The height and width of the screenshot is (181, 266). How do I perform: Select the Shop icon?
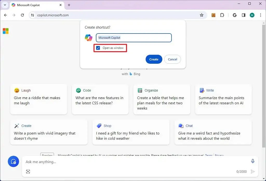(x=99, y=126)
